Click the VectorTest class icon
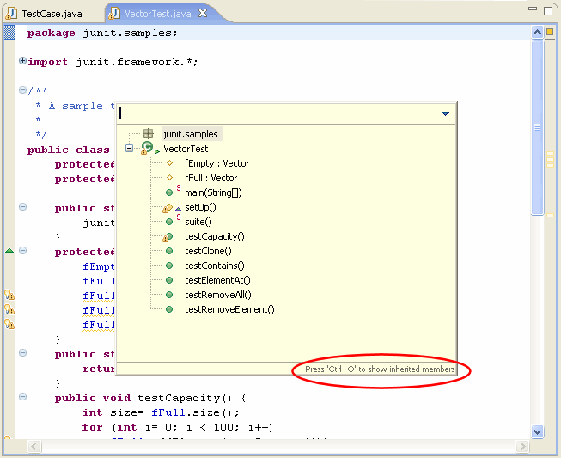The width and height of the screenshot is (561, 458). [x=147, y=148]
